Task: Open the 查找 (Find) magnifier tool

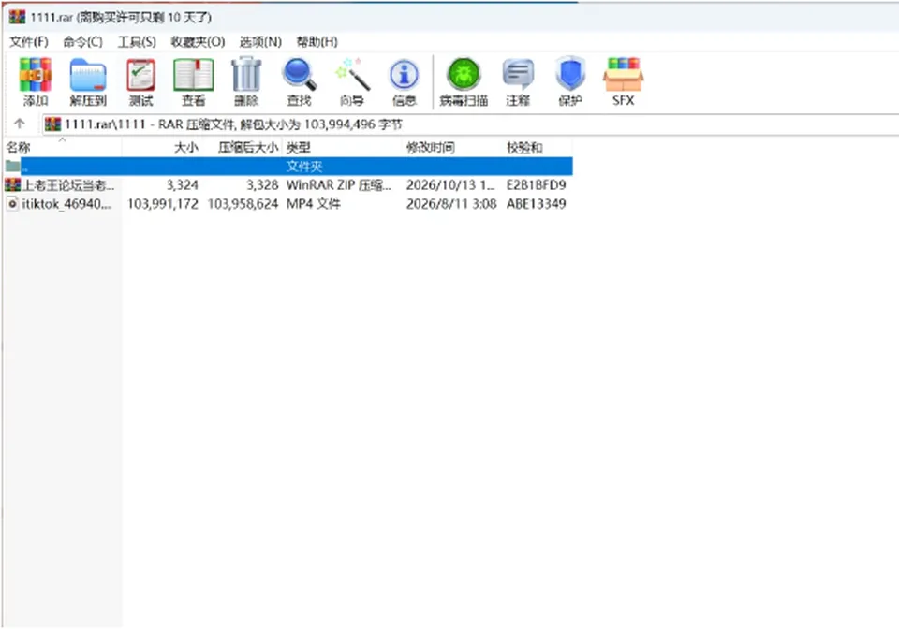Action: tap(299, 82)
